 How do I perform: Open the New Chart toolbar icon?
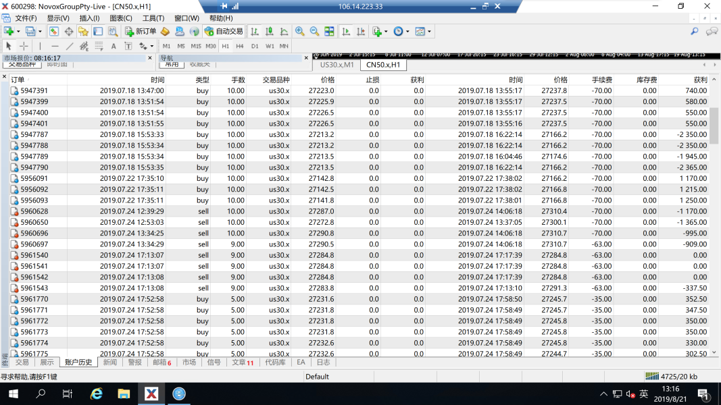tap(9, 31)
